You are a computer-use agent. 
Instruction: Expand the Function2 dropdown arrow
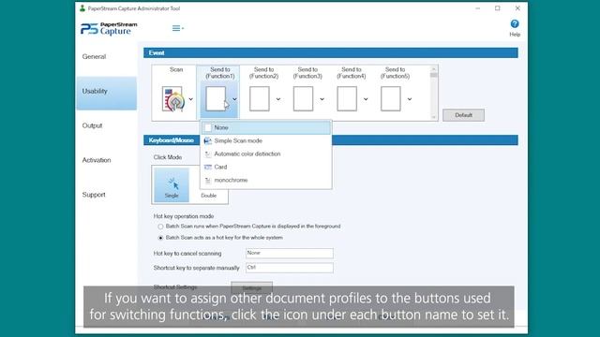click(x=278, y=99)
